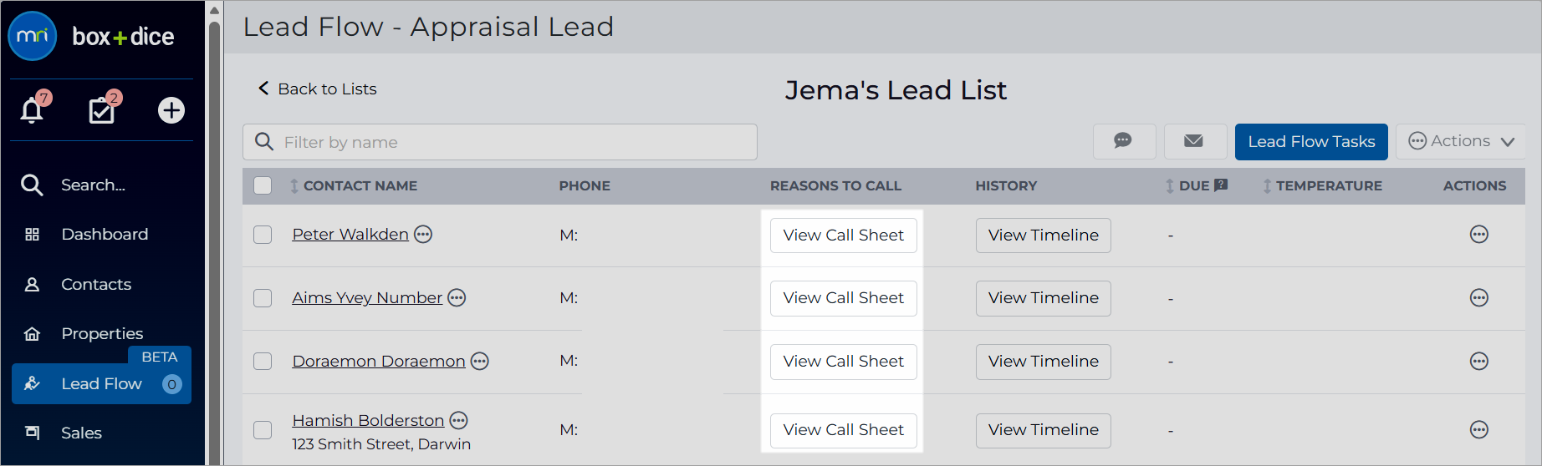Open the notifications bell icon
1542x466 pixels.
pyautogui.click(x=32, y=109)
